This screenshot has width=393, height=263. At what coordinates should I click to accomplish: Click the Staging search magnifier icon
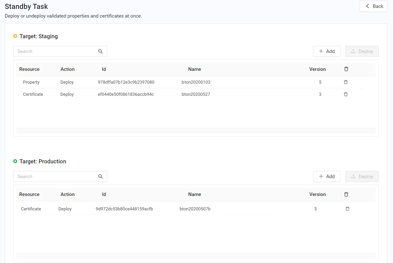pyautogui.click(x=100, y=51)
